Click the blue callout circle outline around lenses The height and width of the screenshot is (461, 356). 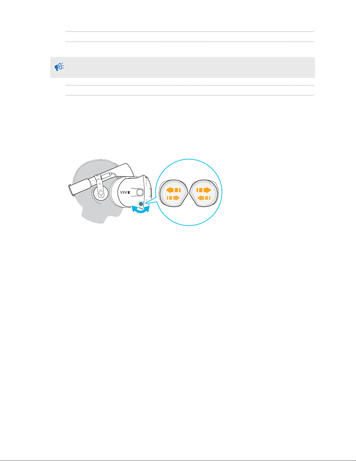189,192
